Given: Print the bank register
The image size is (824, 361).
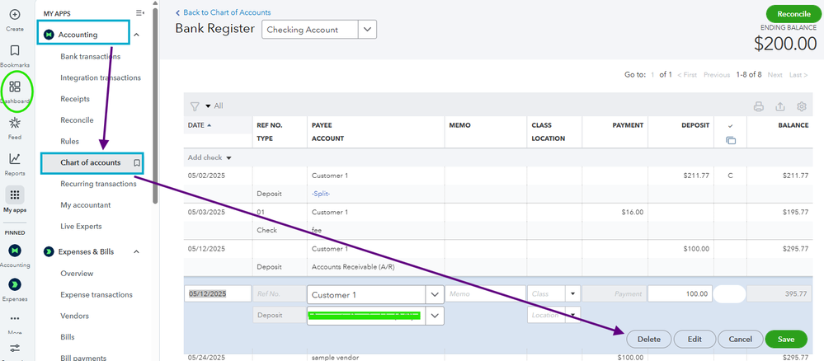Looking at the screenshot, I should pos(758,106).
